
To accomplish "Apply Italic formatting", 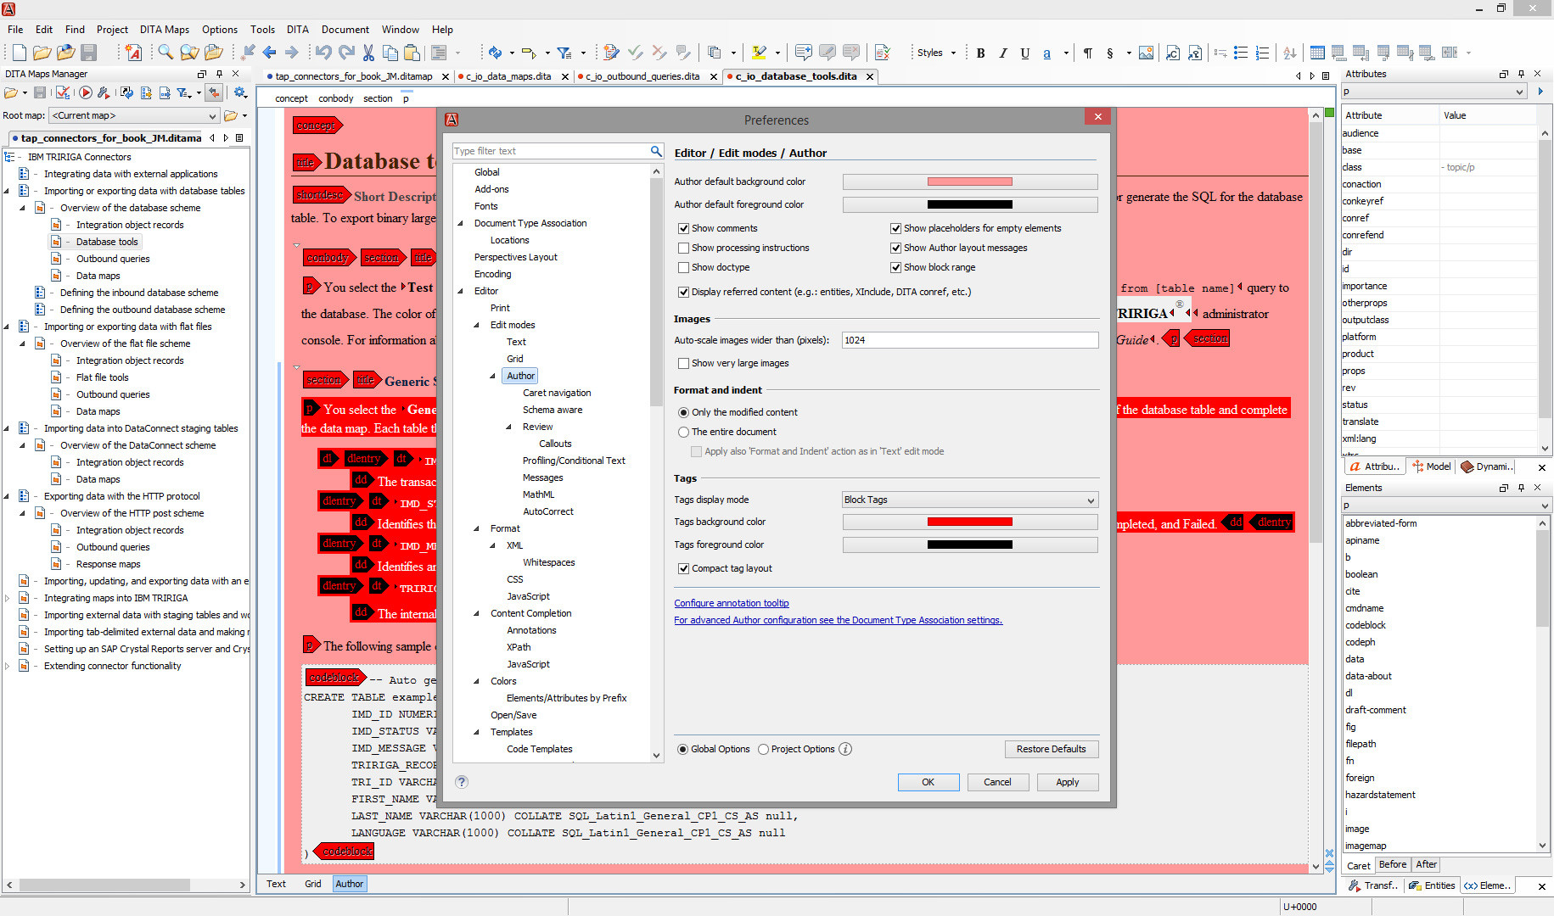I will (x=1002, y=53).
